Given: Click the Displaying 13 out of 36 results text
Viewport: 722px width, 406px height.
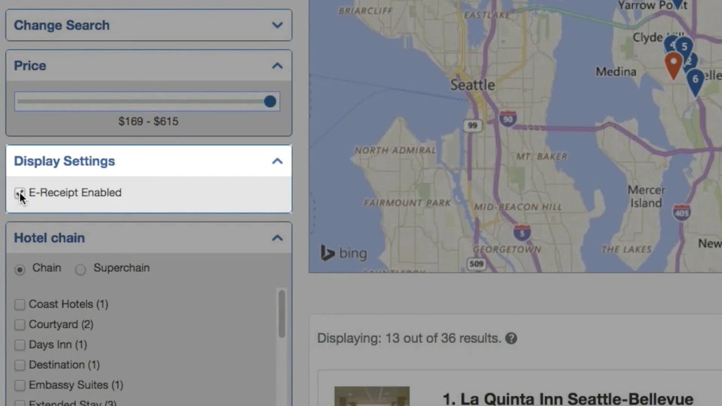Looking at the screenshot, I should [x=409, y=338].
